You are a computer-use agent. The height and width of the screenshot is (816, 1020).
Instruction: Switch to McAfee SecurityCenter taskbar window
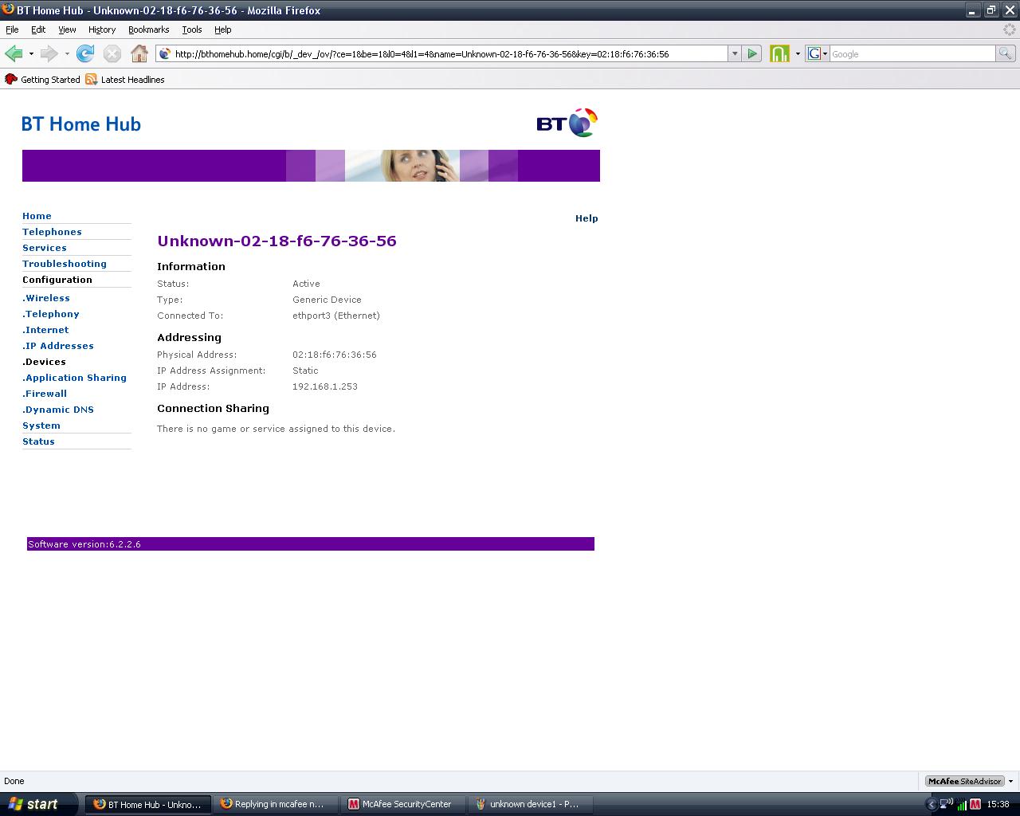tap(404, 804)
